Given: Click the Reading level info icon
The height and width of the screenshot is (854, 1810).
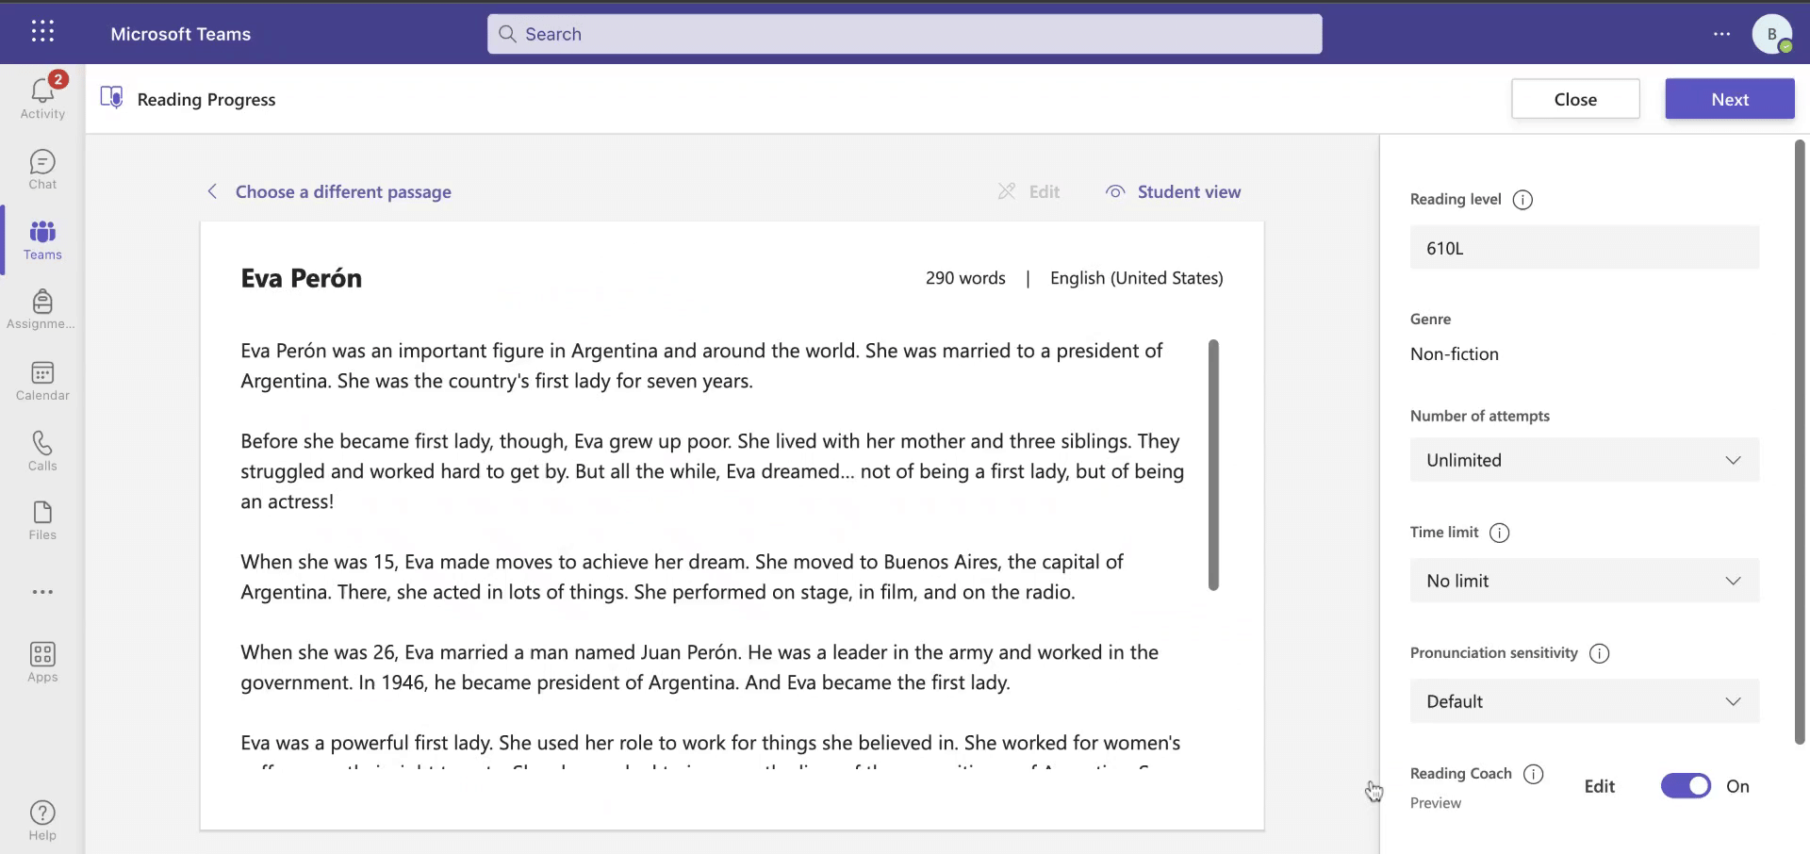Looking at the screenshot, I should pyautogui.click(x=1522, y=200).
